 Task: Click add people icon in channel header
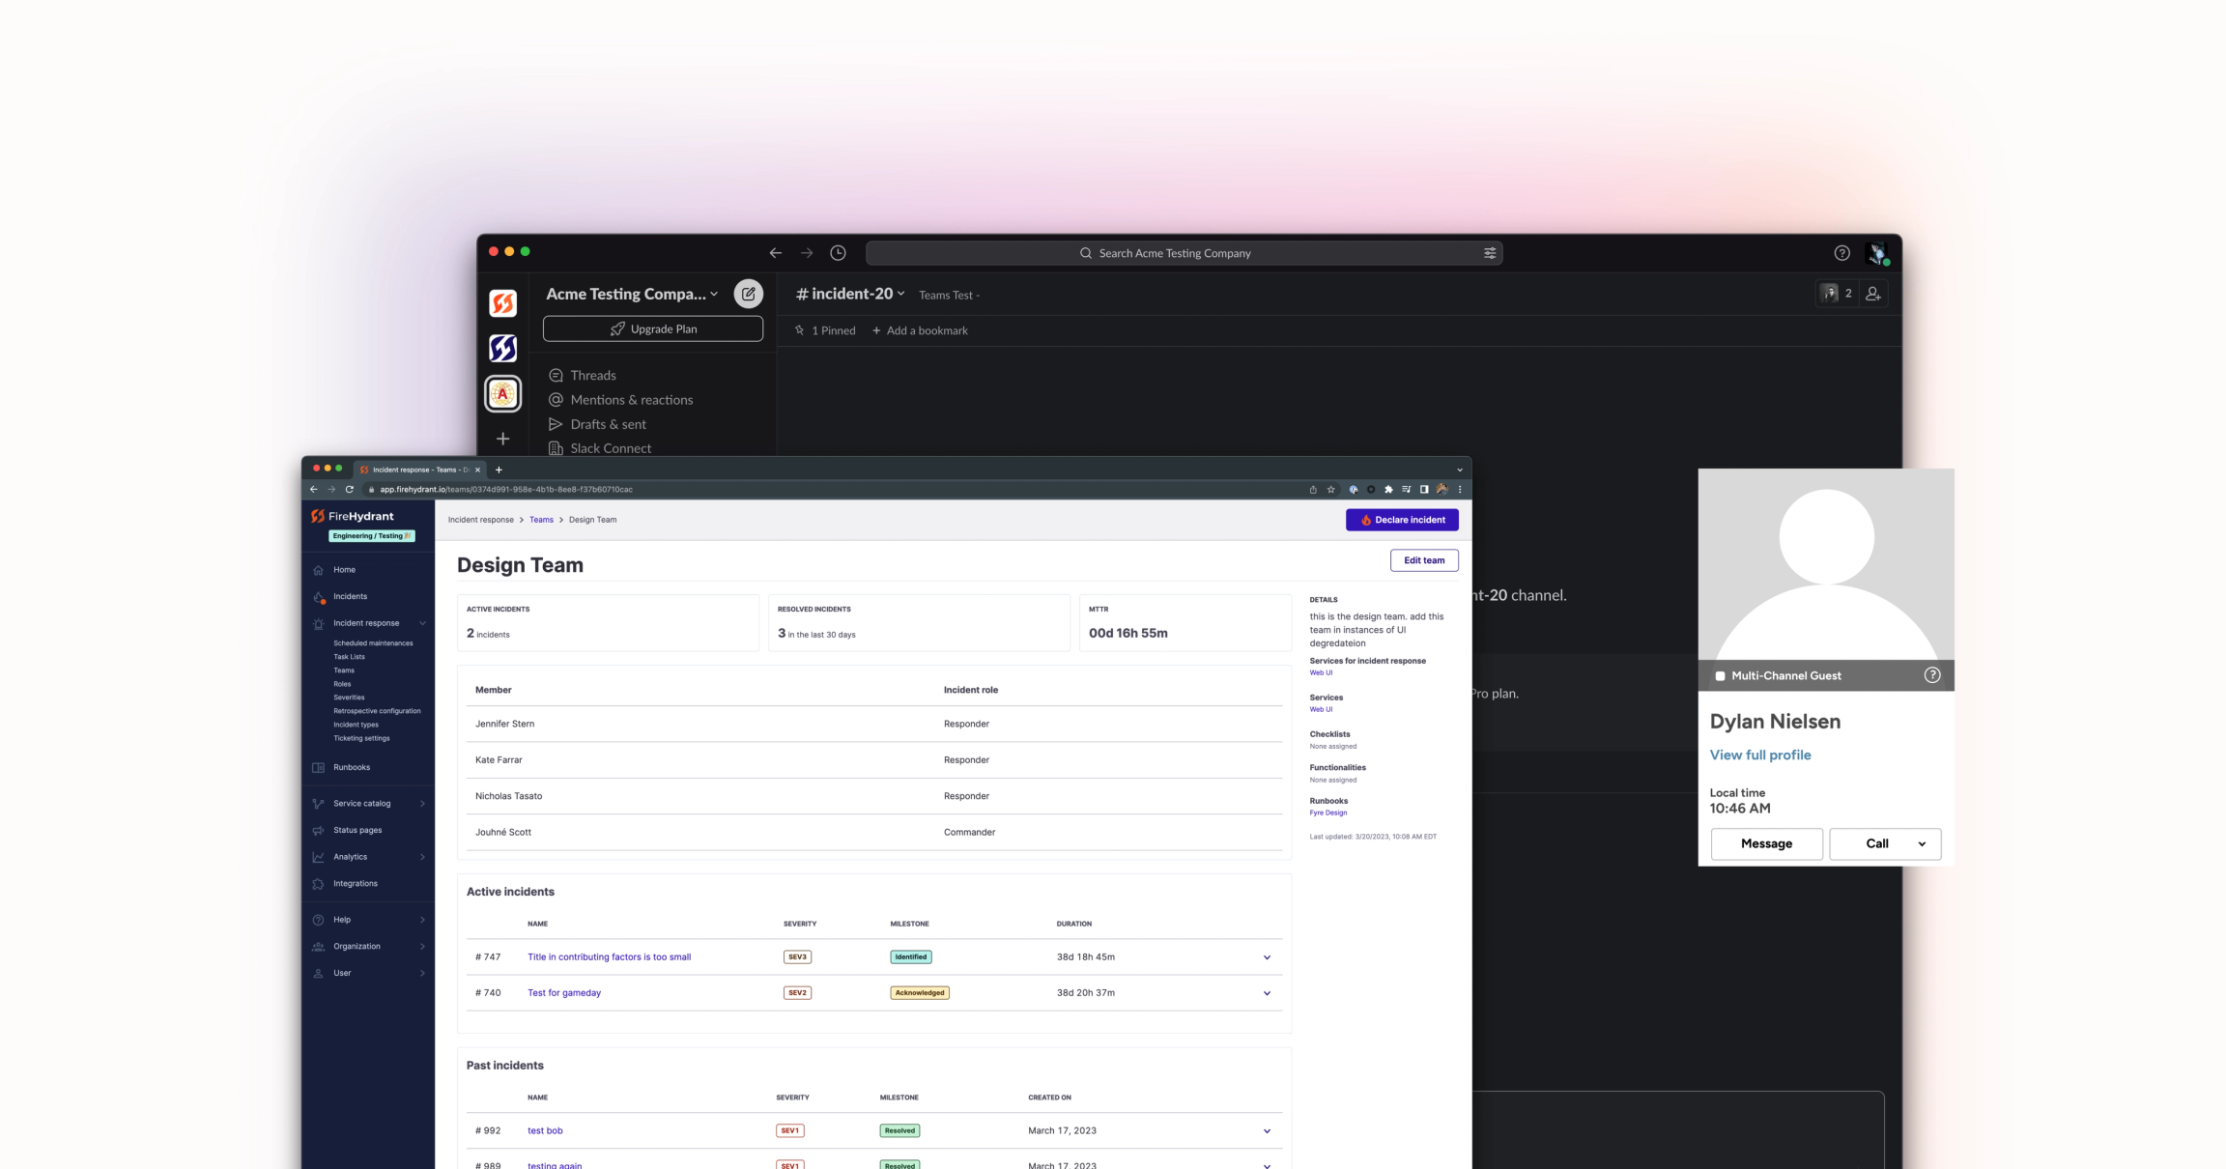(x=1873, y=294)
